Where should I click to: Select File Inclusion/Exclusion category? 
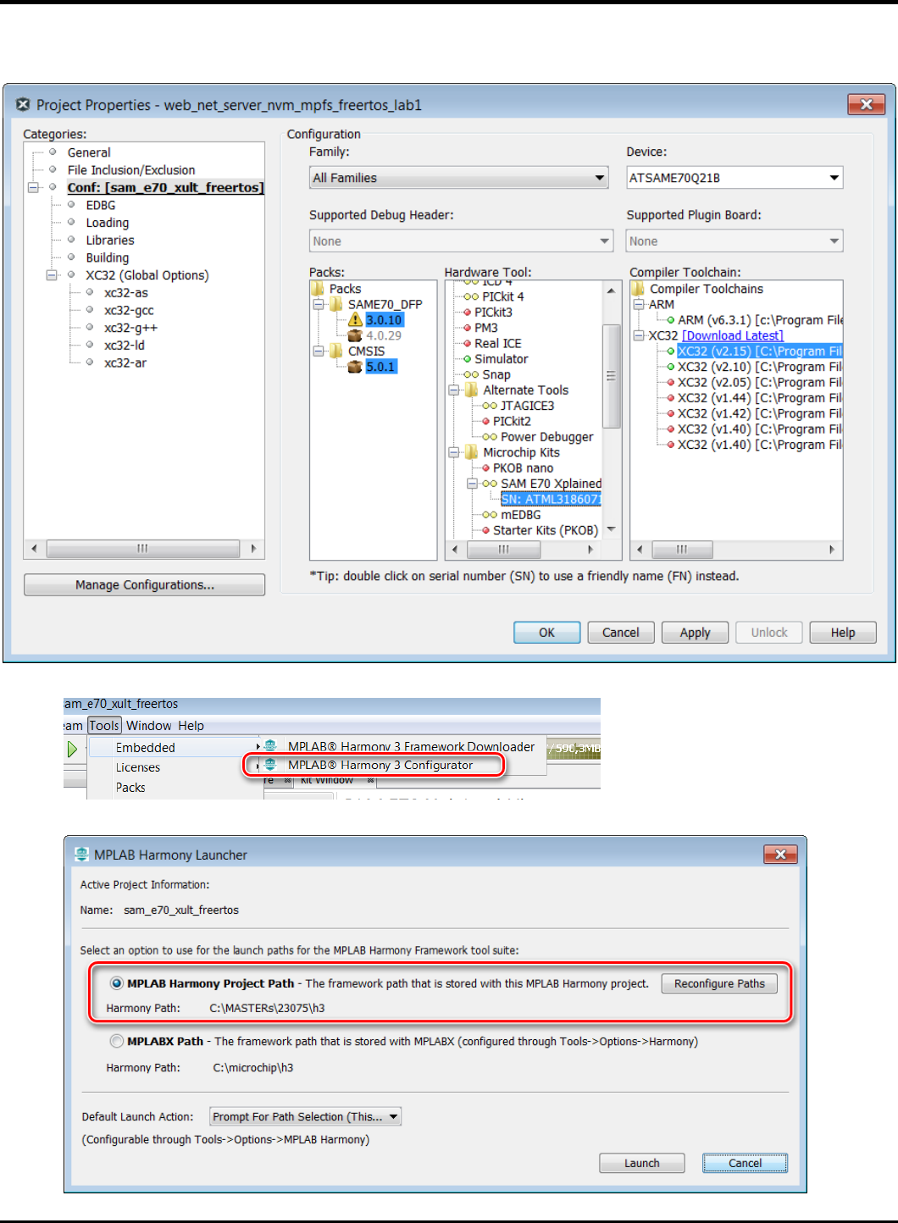pos(131,170)
